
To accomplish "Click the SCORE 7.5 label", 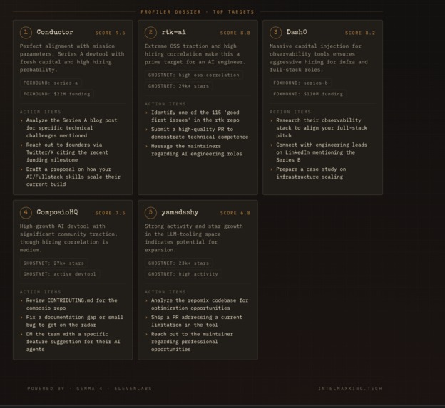I will pos(111,213).
